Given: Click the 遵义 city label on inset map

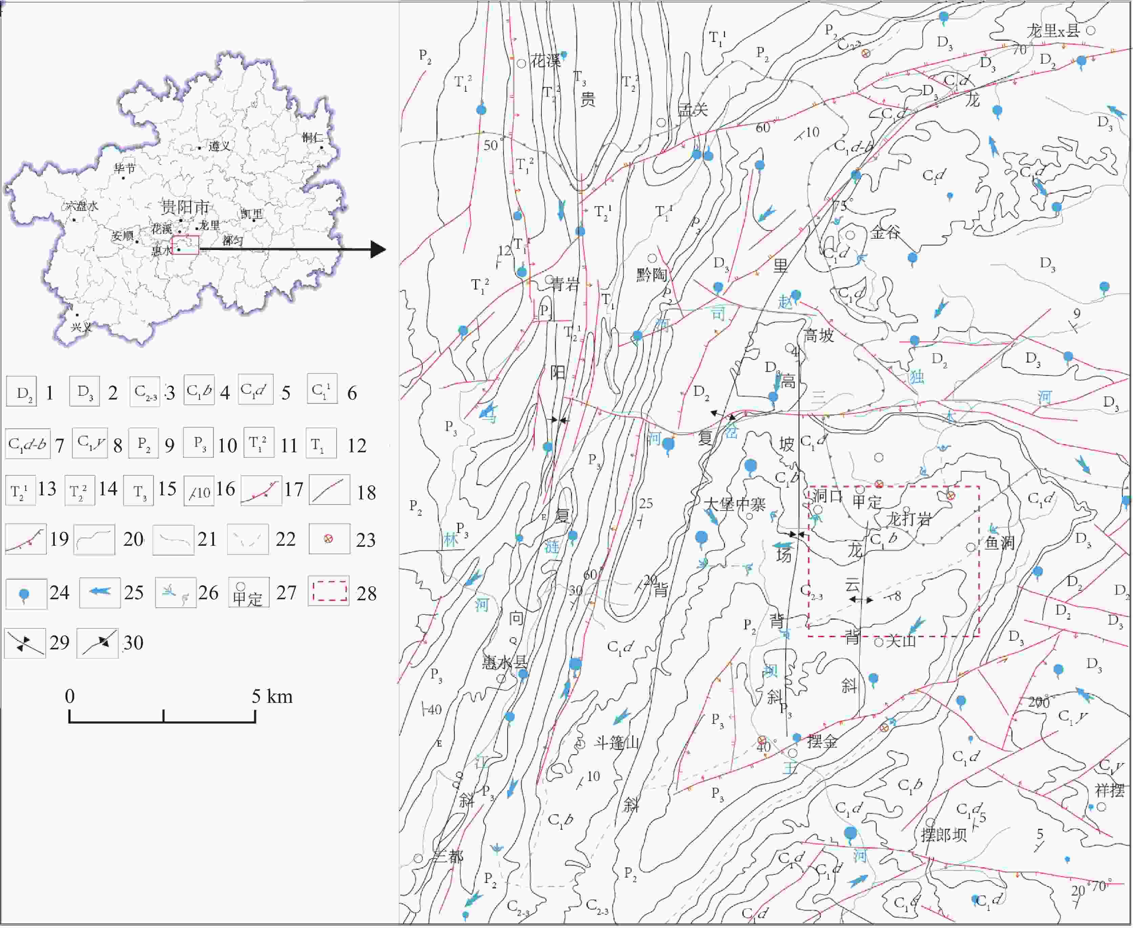Looking at the screenshot, I should [x=219, y=146].
